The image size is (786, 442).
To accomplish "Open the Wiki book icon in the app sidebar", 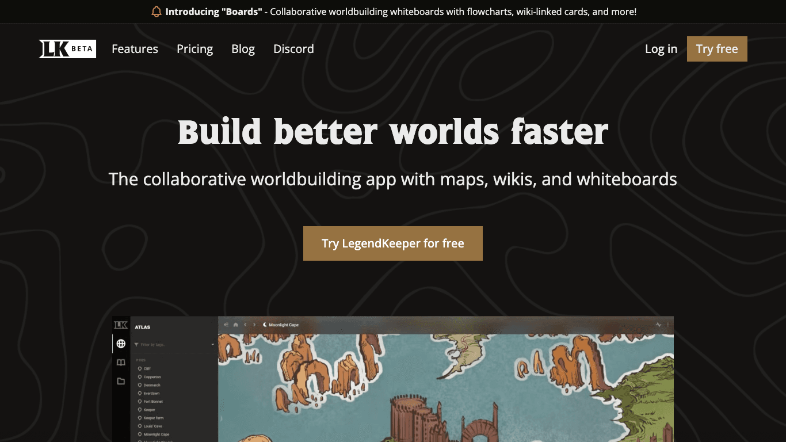I will pyautogui.click(x=121, y=363).
